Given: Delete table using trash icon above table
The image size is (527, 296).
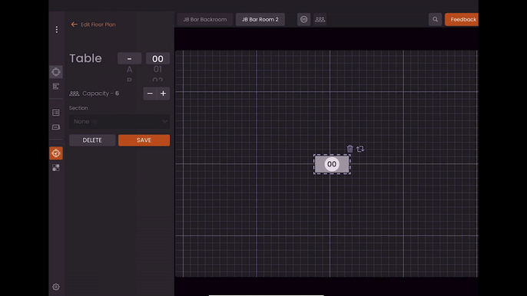Looking at the screenshot, I should (x=350, y=149).
